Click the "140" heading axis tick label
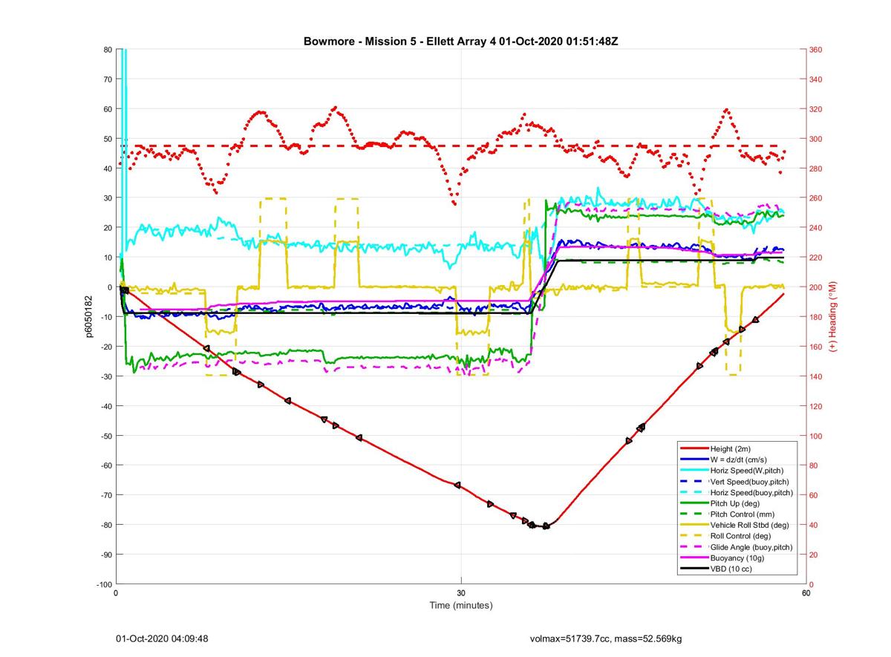Viewport: 891px width, 657px height. 815,376
